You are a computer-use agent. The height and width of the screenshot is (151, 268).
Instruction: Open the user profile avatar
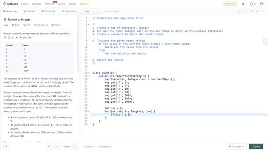pos(261,4)
